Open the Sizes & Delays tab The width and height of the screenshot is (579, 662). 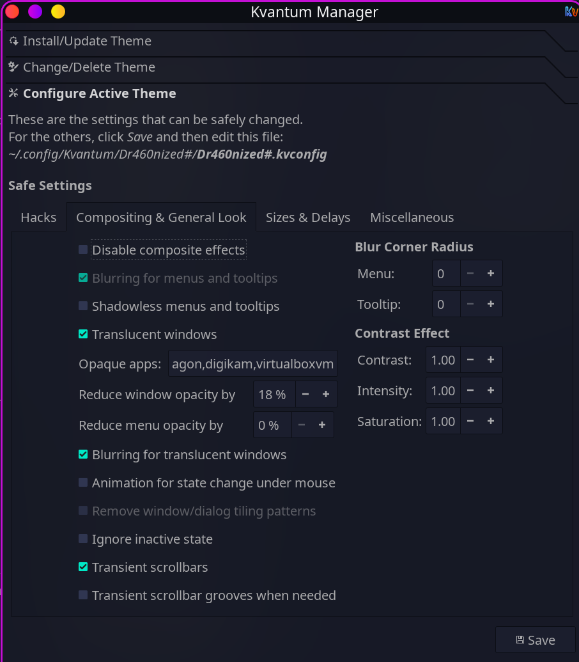pyautogui.click(x=308, y=217)
